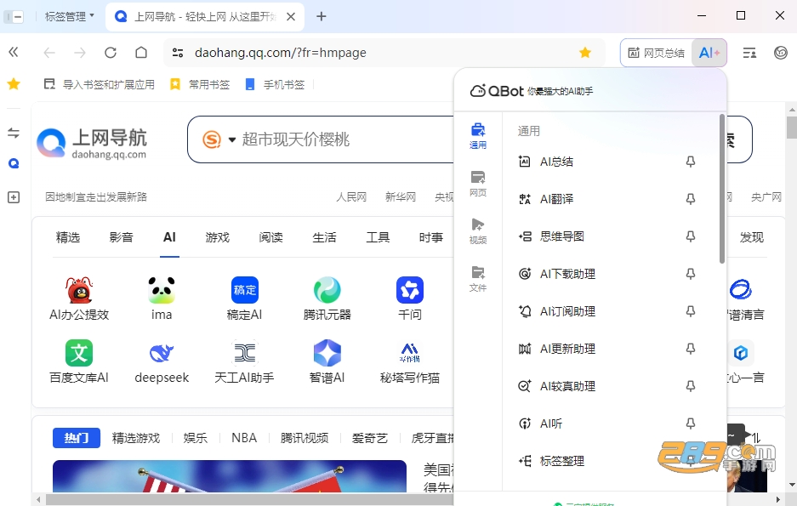Expand the search engine dropdown arrow
The width and height of the screenshot is (797, 506).
coord(231,139)
